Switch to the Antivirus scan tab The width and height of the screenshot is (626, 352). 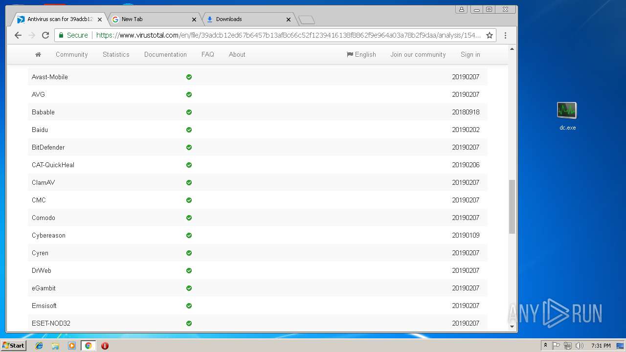(59, 20)
